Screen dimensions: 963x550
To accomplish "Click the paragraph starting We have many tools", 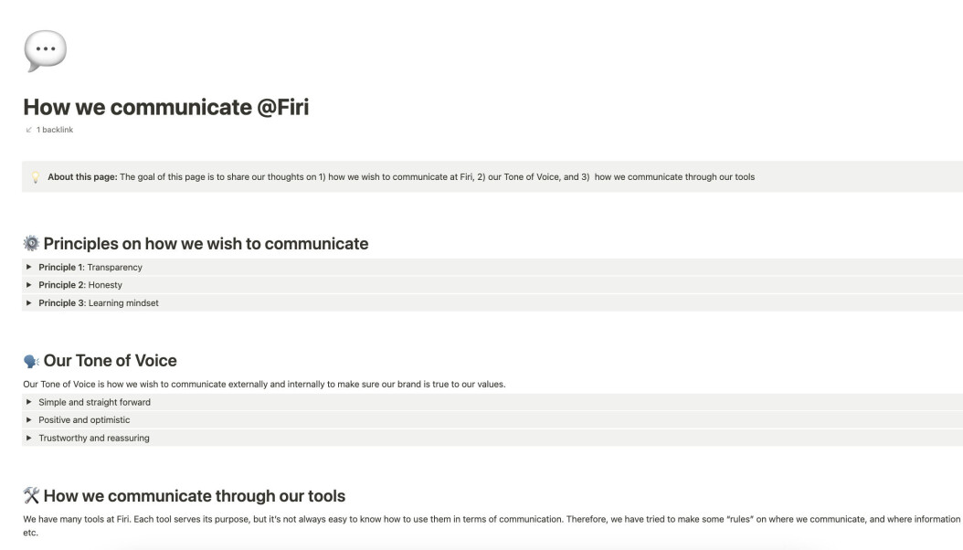I will point(492,525).
